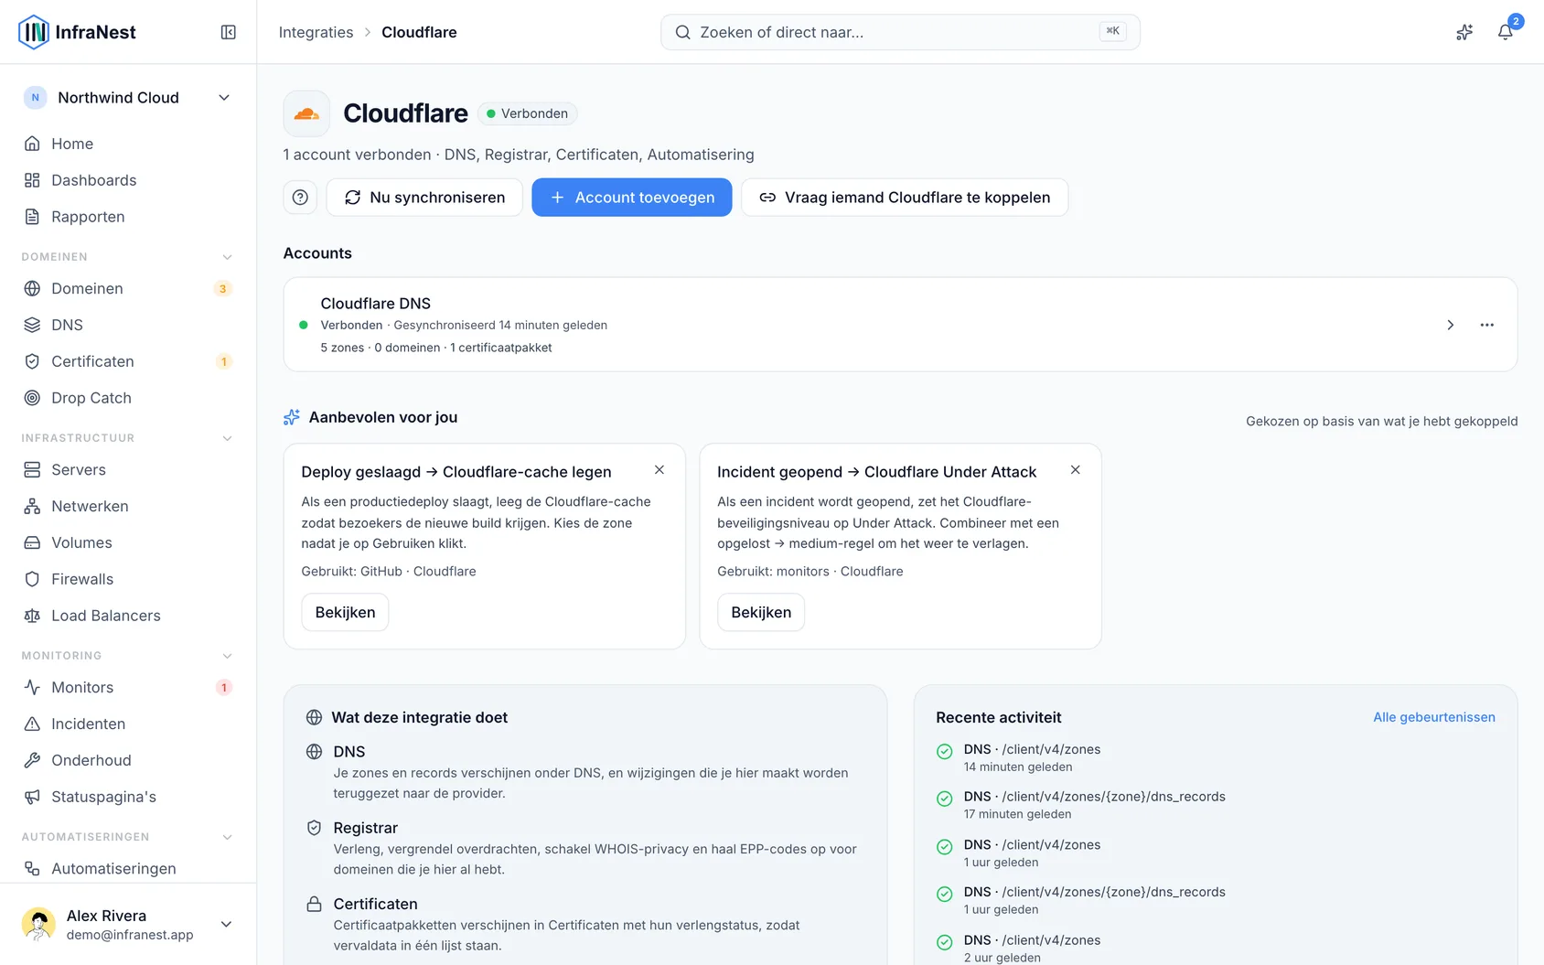
Task: Open the DNS sidebar entry
Action: 128,325
